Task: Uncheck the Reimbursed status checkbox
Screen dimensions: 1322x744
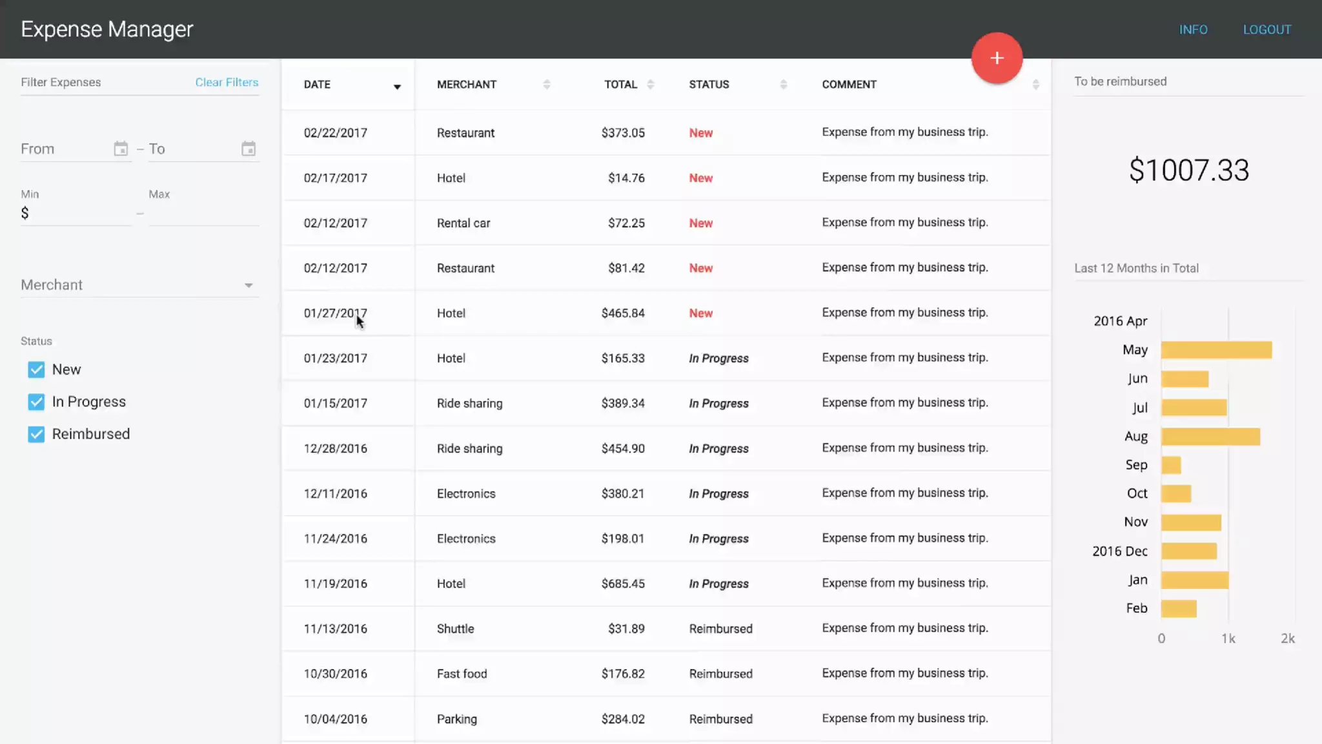Action: pyautogui.click(x=36, y=434)
